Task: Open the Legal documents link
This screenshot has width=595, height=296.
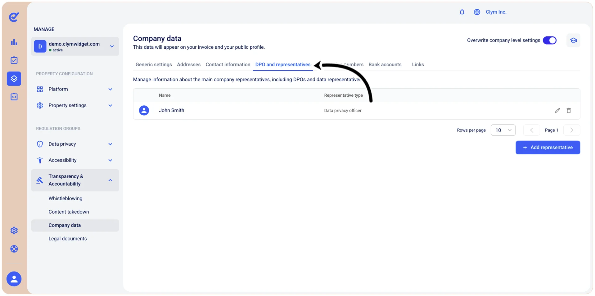Action: click(x=68, y=239)
